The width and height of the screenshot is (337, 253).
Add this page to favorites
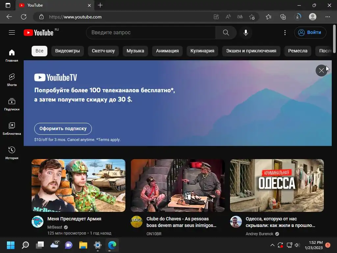coord(252,17)
